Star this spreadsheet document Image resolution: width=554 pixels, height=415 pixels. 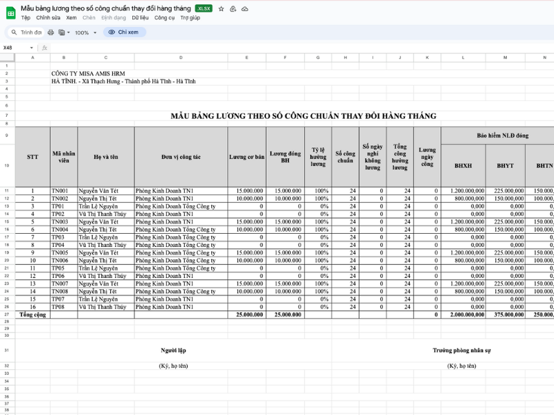click(x=221, y=8)
